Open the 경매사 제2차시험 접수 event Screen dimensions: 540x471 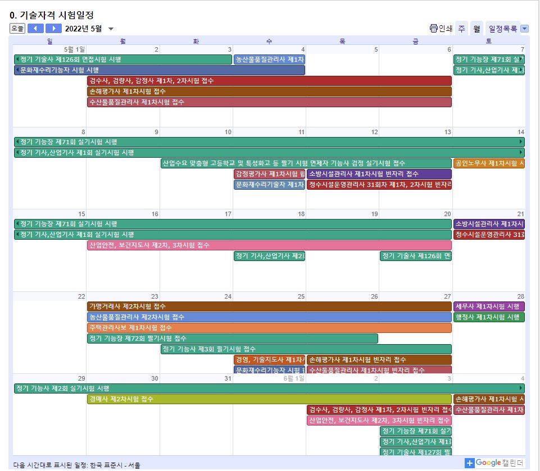(x=269, y=399)
